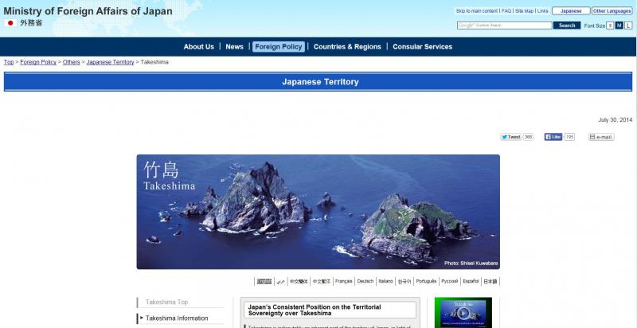Open the Foreign Policy menu
Image resolution: width=637 pixels, height=328 pixels.
click(278, 47)
